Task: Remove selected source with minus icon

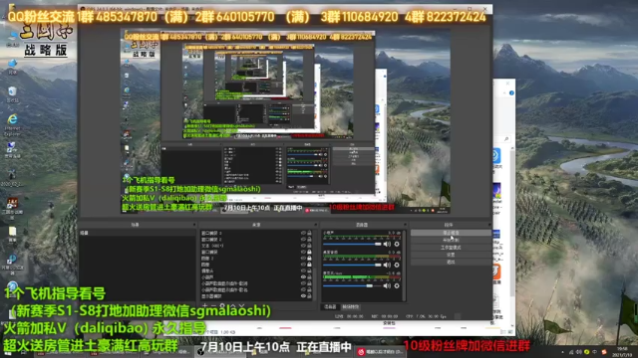Action: pos(214,305)
